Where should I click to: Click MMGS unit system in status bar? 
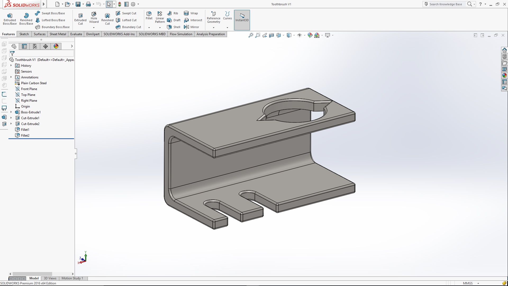(468, 283)
